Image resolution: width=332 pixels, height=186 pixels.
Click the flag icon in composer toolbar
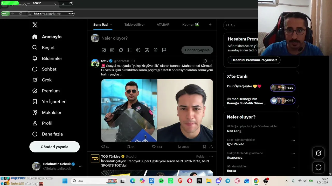coord(164,50)
